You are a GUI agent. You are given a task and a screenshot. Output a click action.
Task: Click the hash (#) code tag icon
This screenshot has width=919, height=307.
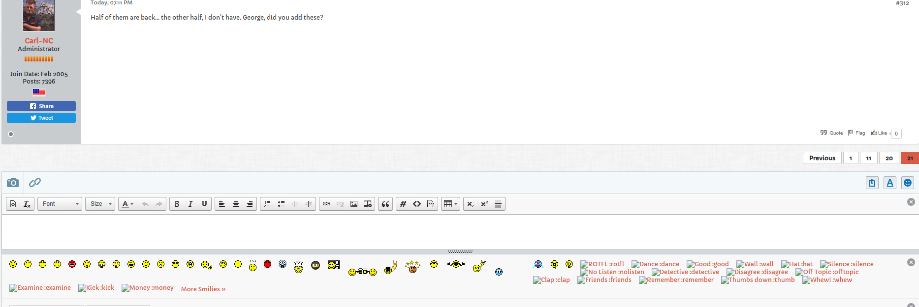(403, 204)
